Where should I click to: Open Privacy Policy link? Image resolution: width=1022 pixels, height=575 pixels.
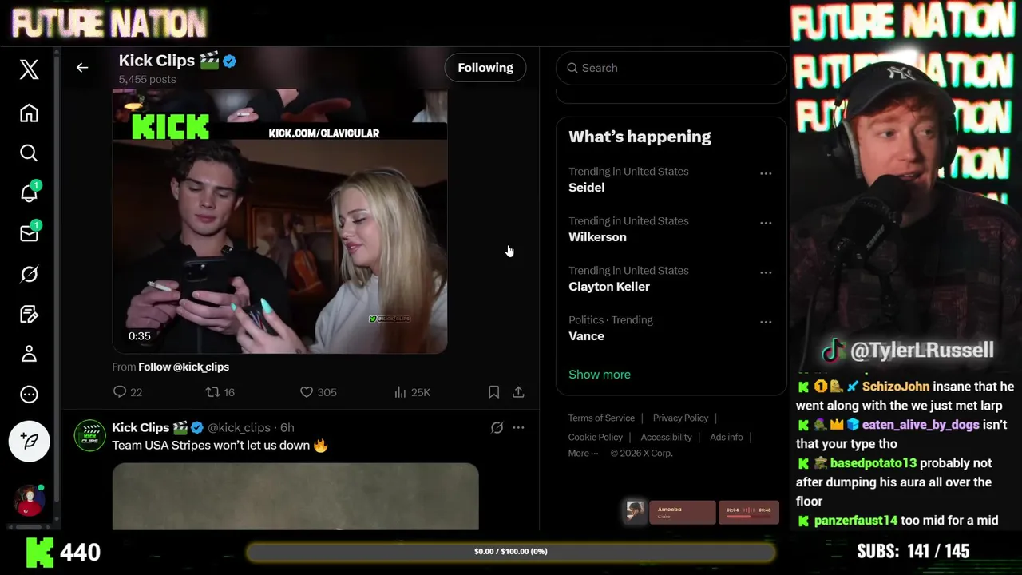pos(680,418)
